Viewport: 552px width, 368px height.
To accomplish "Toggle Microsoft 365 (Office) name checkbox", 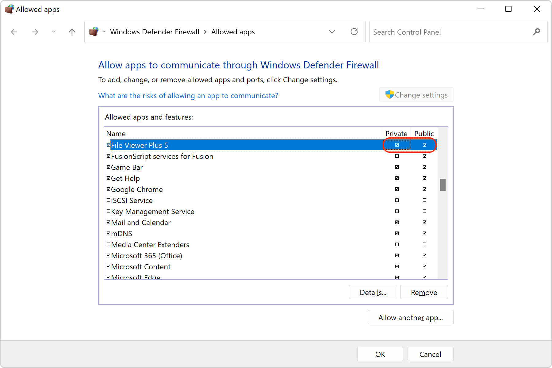I will click(x=108, y=255).
